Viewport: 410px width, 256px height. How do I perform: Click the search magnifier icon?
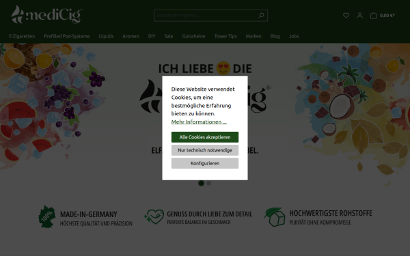261,16
